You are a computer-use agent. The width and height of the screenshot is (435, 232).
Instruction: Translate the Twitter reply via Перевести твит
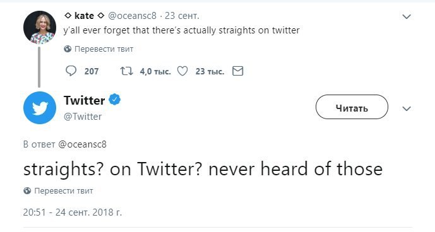pyautogui.click(x=64, y=190)
